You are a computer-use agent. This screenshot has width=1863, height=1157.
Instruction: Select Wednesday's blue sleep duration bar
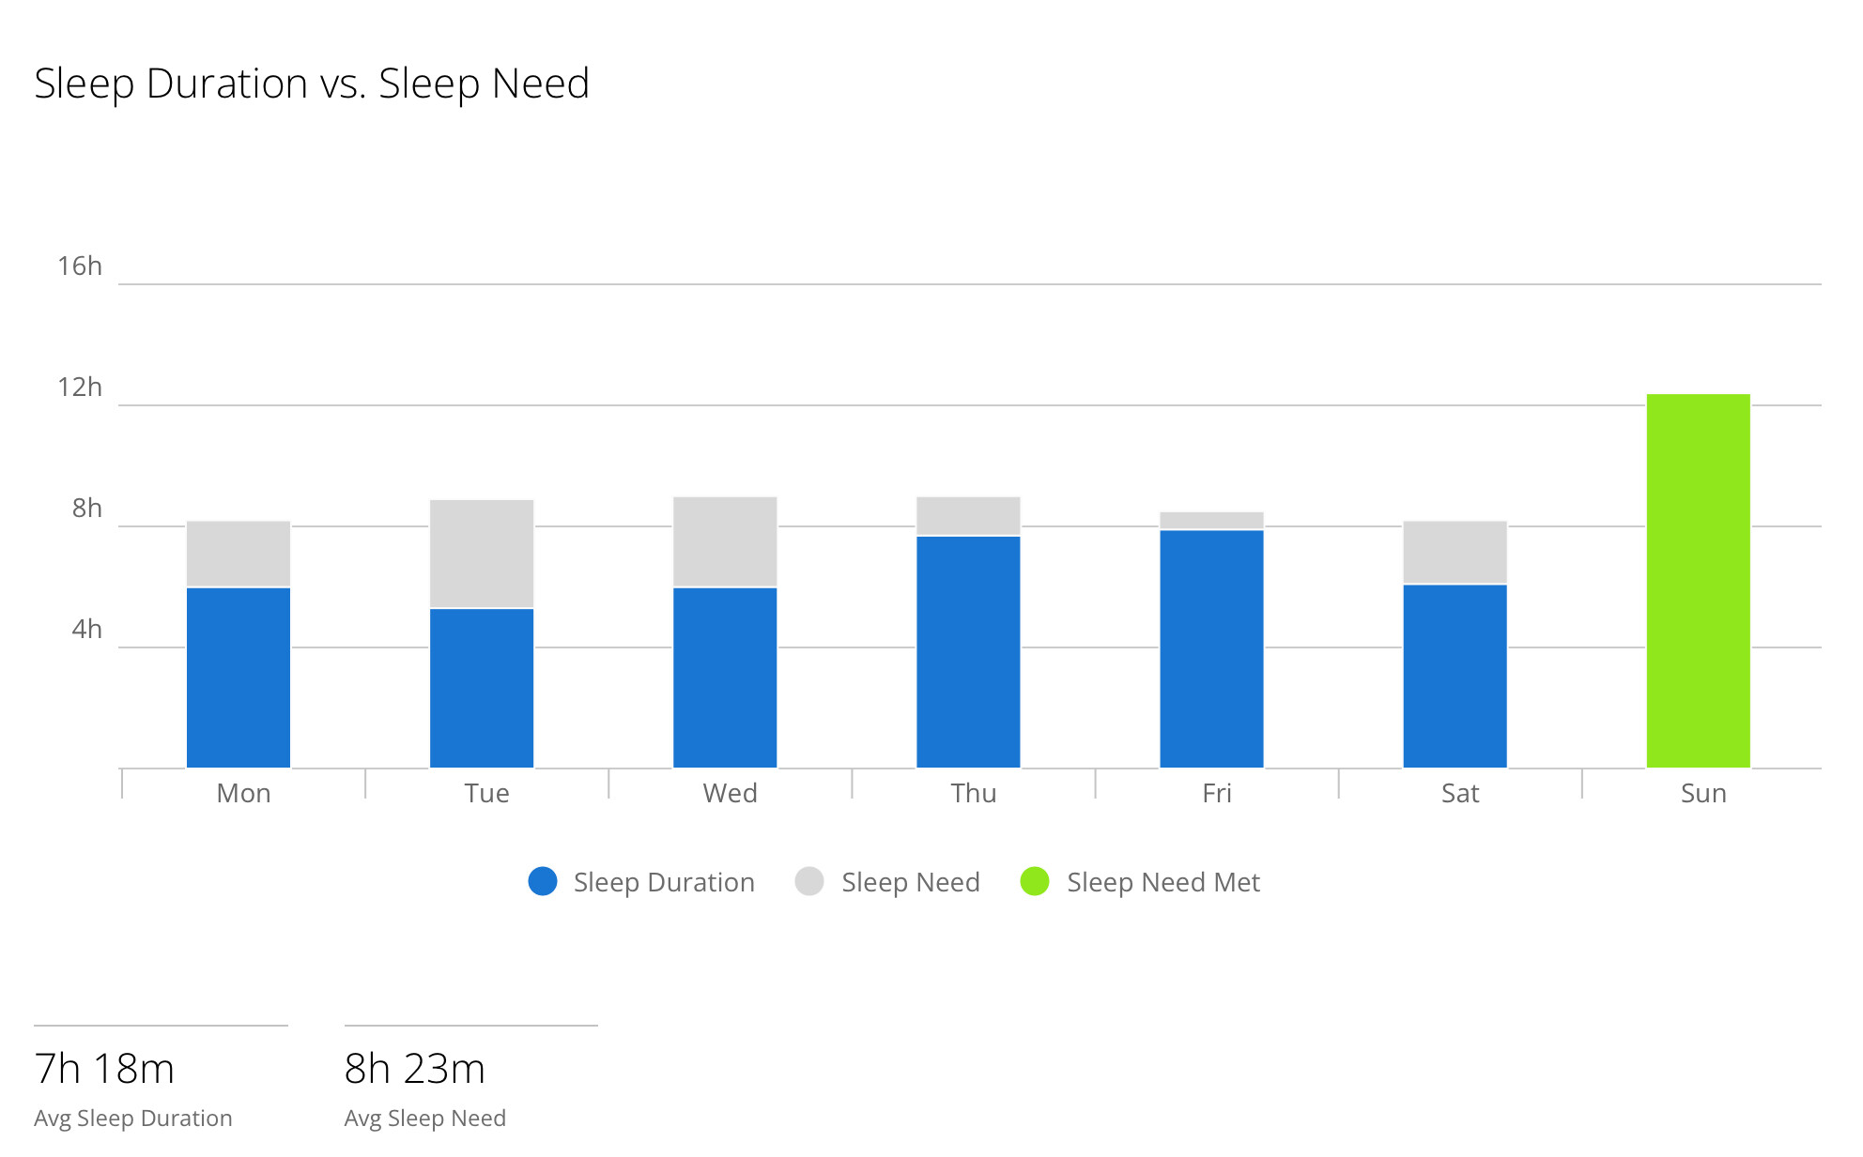tap(725, 677)
